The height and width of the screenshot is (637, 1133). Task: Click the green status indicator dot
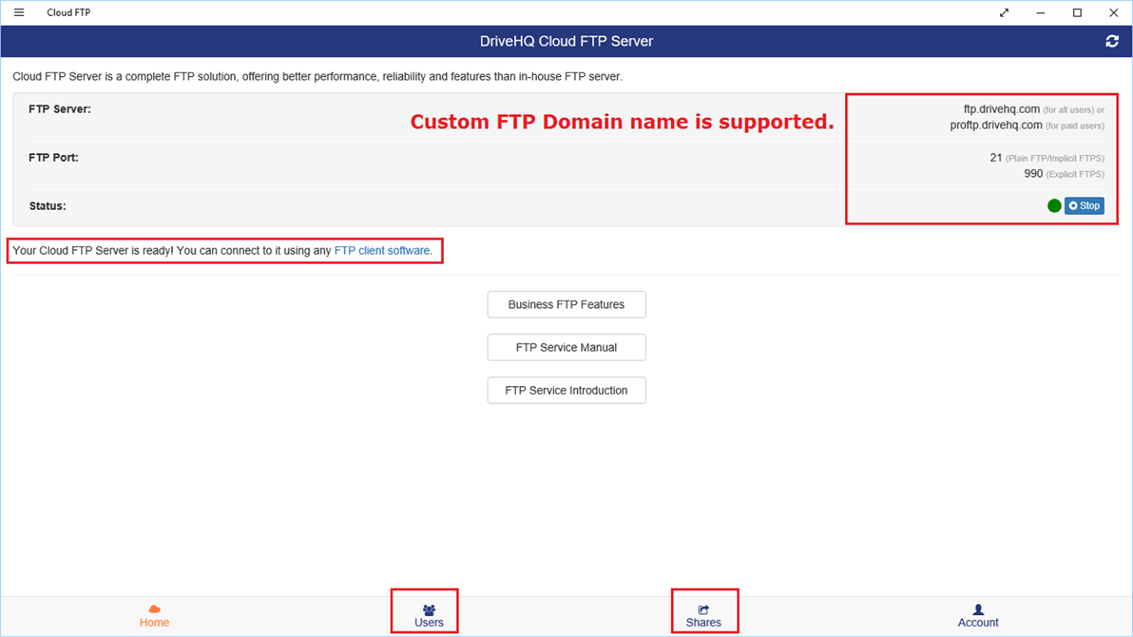(1054, 206)
